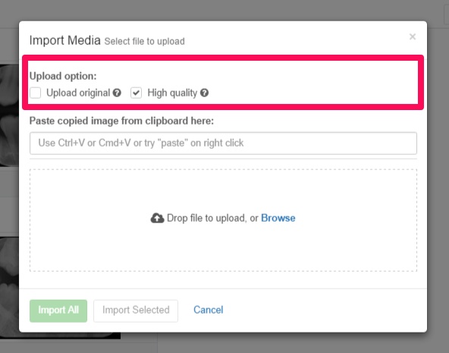Click the cloud upload icon
Image resolution: width=449 pixels, height=353 pixels.
[157, 218]
